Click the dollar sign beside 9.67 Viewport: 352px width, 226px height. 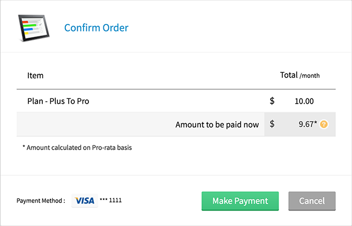coord(272,124)
